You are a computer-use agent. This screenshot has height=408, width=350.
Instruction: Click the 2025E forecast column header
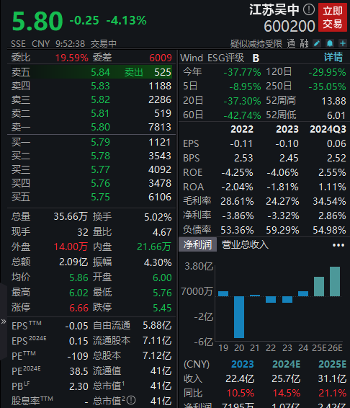(332, 364)
